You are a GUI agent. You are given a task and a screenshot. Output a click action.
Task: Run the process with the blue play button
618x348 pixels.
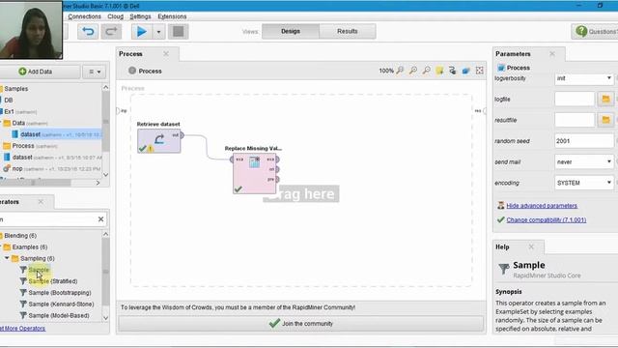click(x=141, y=32)
